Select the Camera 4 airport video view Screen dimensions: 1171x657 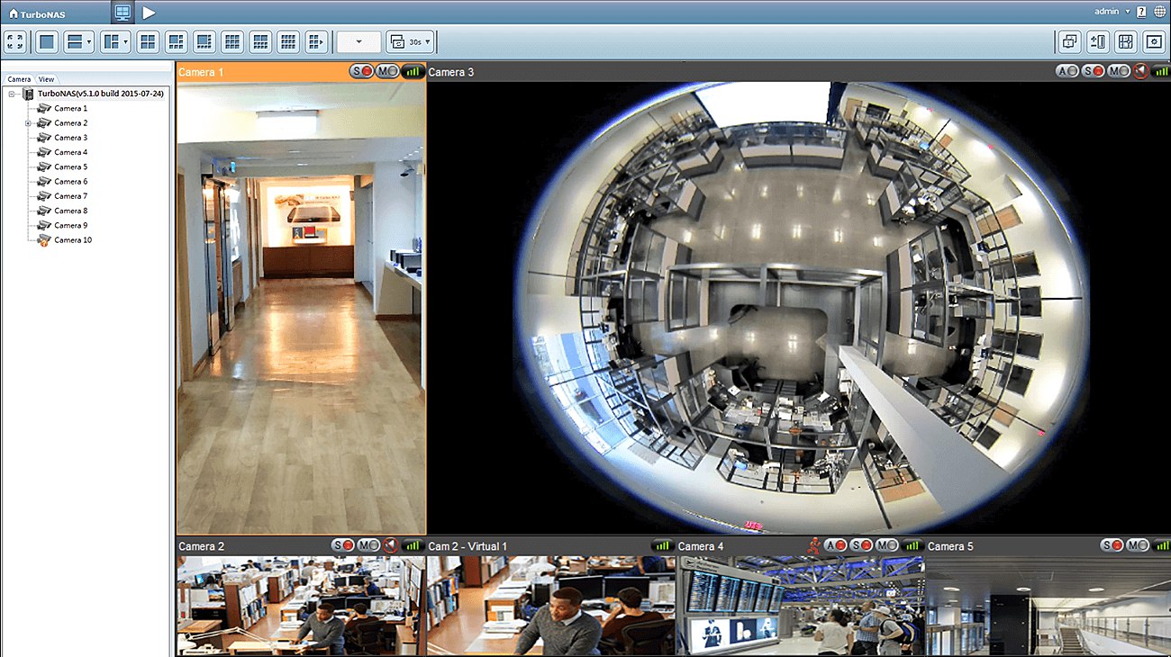click(800, 606)
